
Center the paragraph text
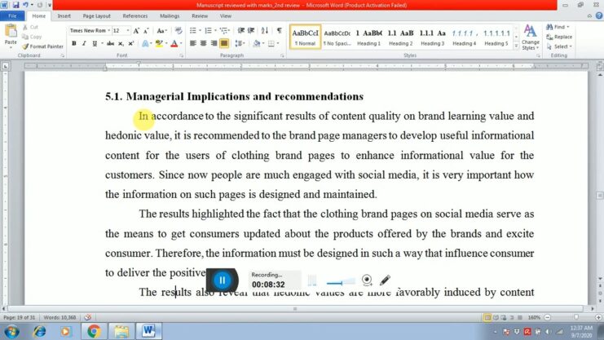coord(204,43)
